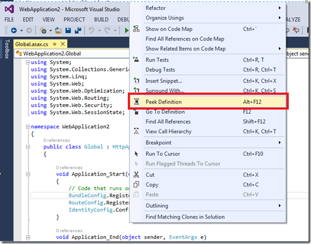Collapse the Application_Start method

[x=28, y=174]
